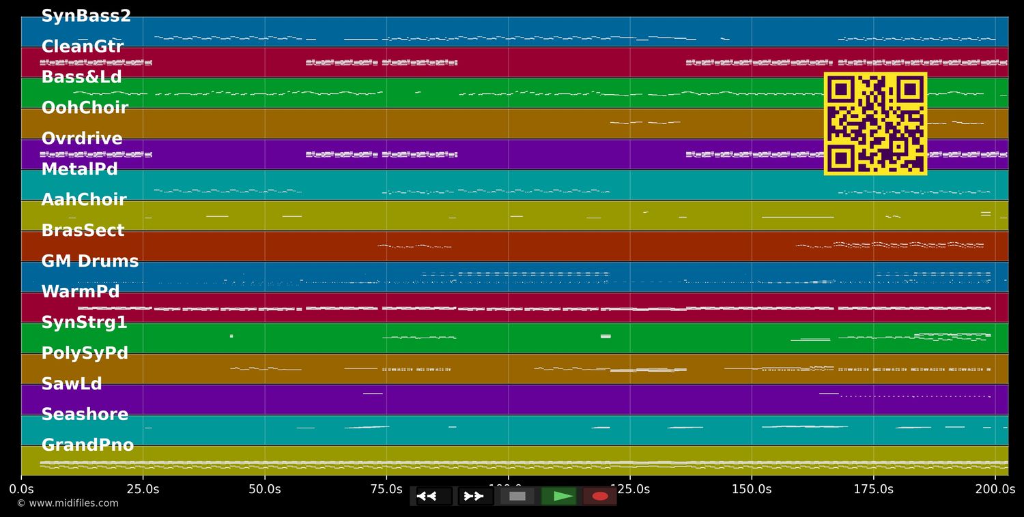Select the Ovrdrive track label
1024x517 pixels.
[82, 139]
